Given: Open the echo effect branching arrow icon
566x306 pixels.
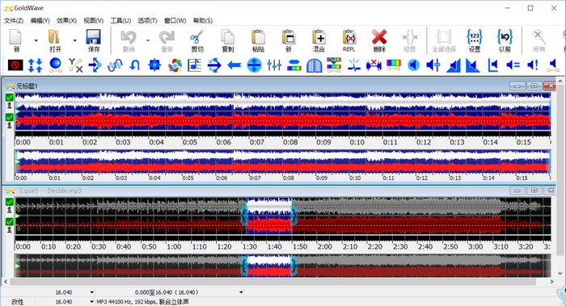Looking at the screenshot, I should click(x=95, y=65).
